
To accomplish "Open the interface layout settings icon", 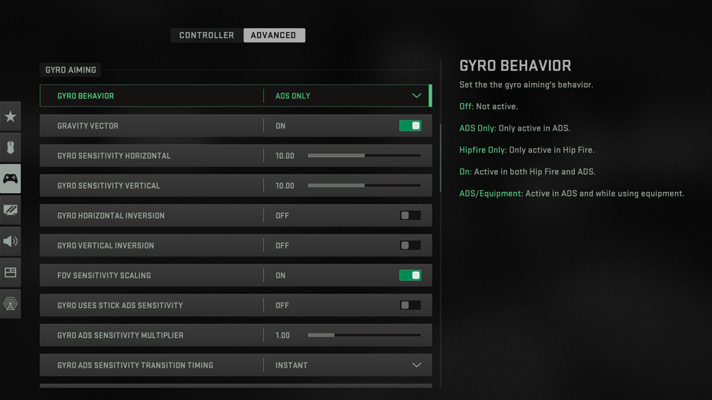I will point(11,273).
